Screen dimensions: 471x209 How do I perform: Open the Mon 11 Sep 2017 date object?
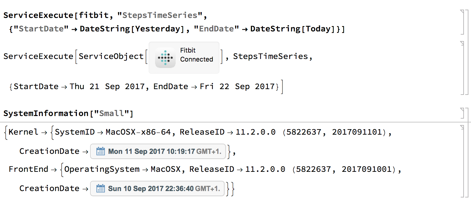158,151
